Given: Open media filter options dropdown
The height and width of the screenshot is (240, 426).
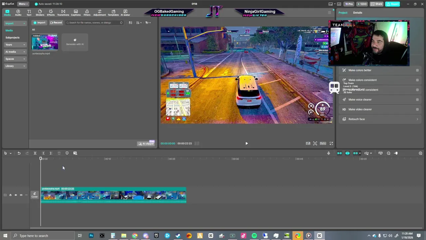Looking at the screenshot, I should click(148, 23).
